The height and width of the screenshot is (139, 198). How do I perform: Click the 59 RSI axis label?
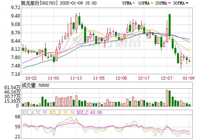click(18, 127)
